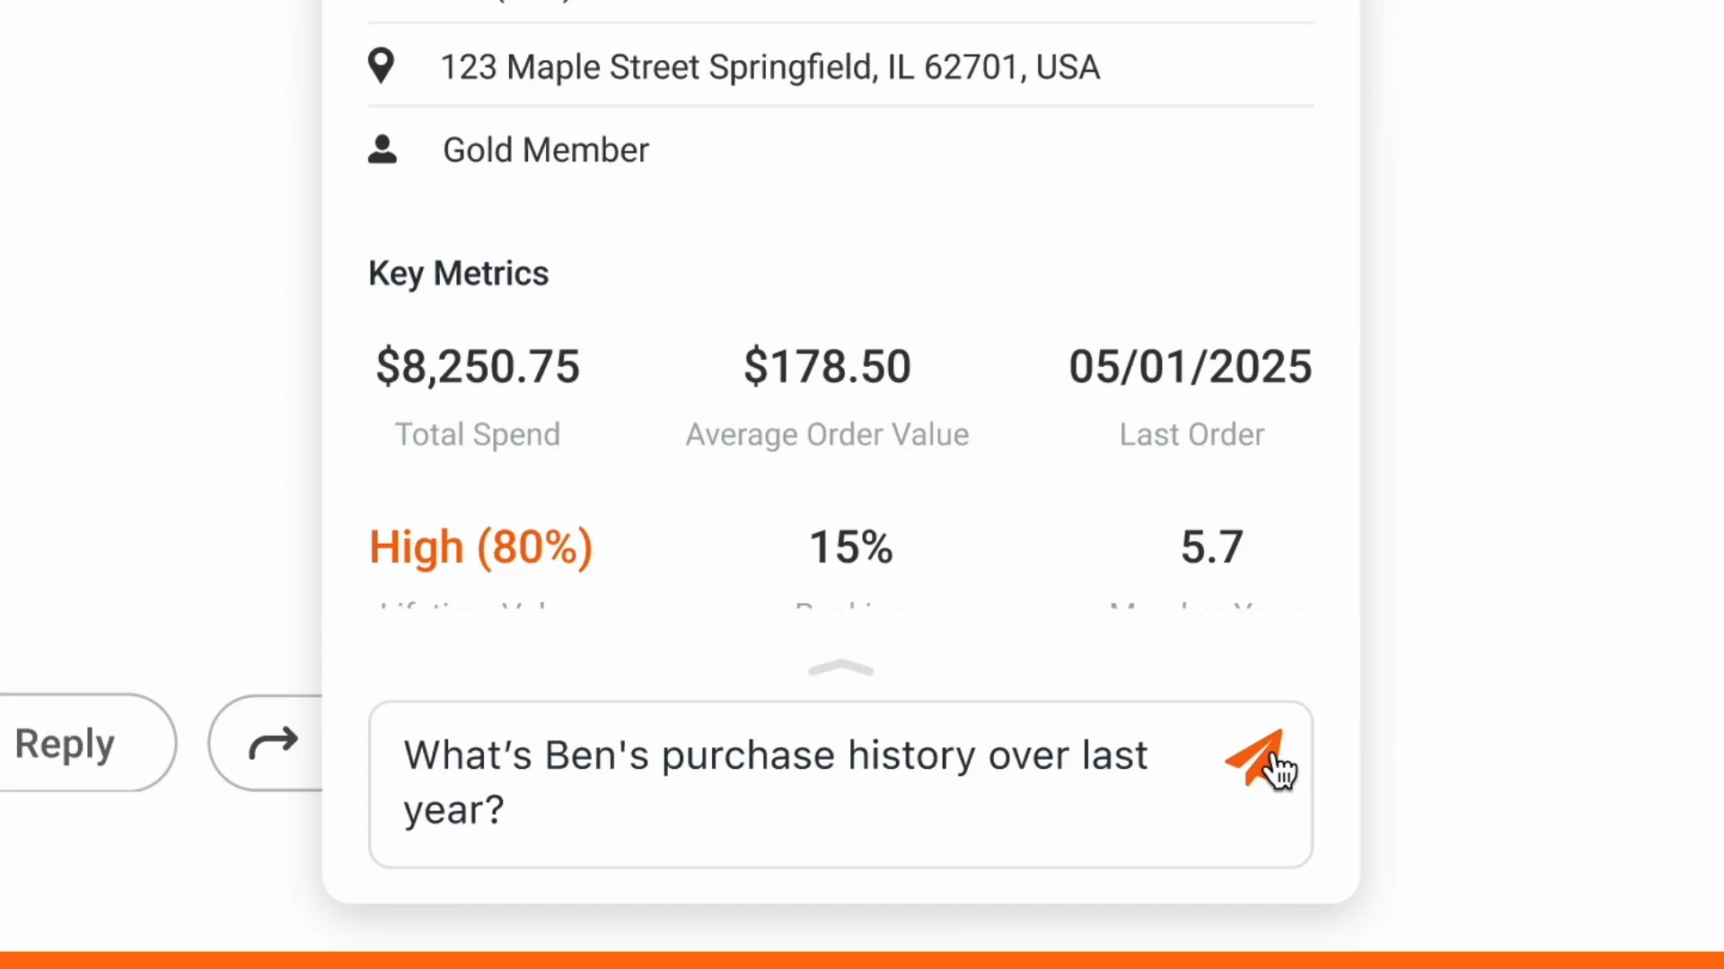Select the Gold Member person icon

tap(383, 150)
